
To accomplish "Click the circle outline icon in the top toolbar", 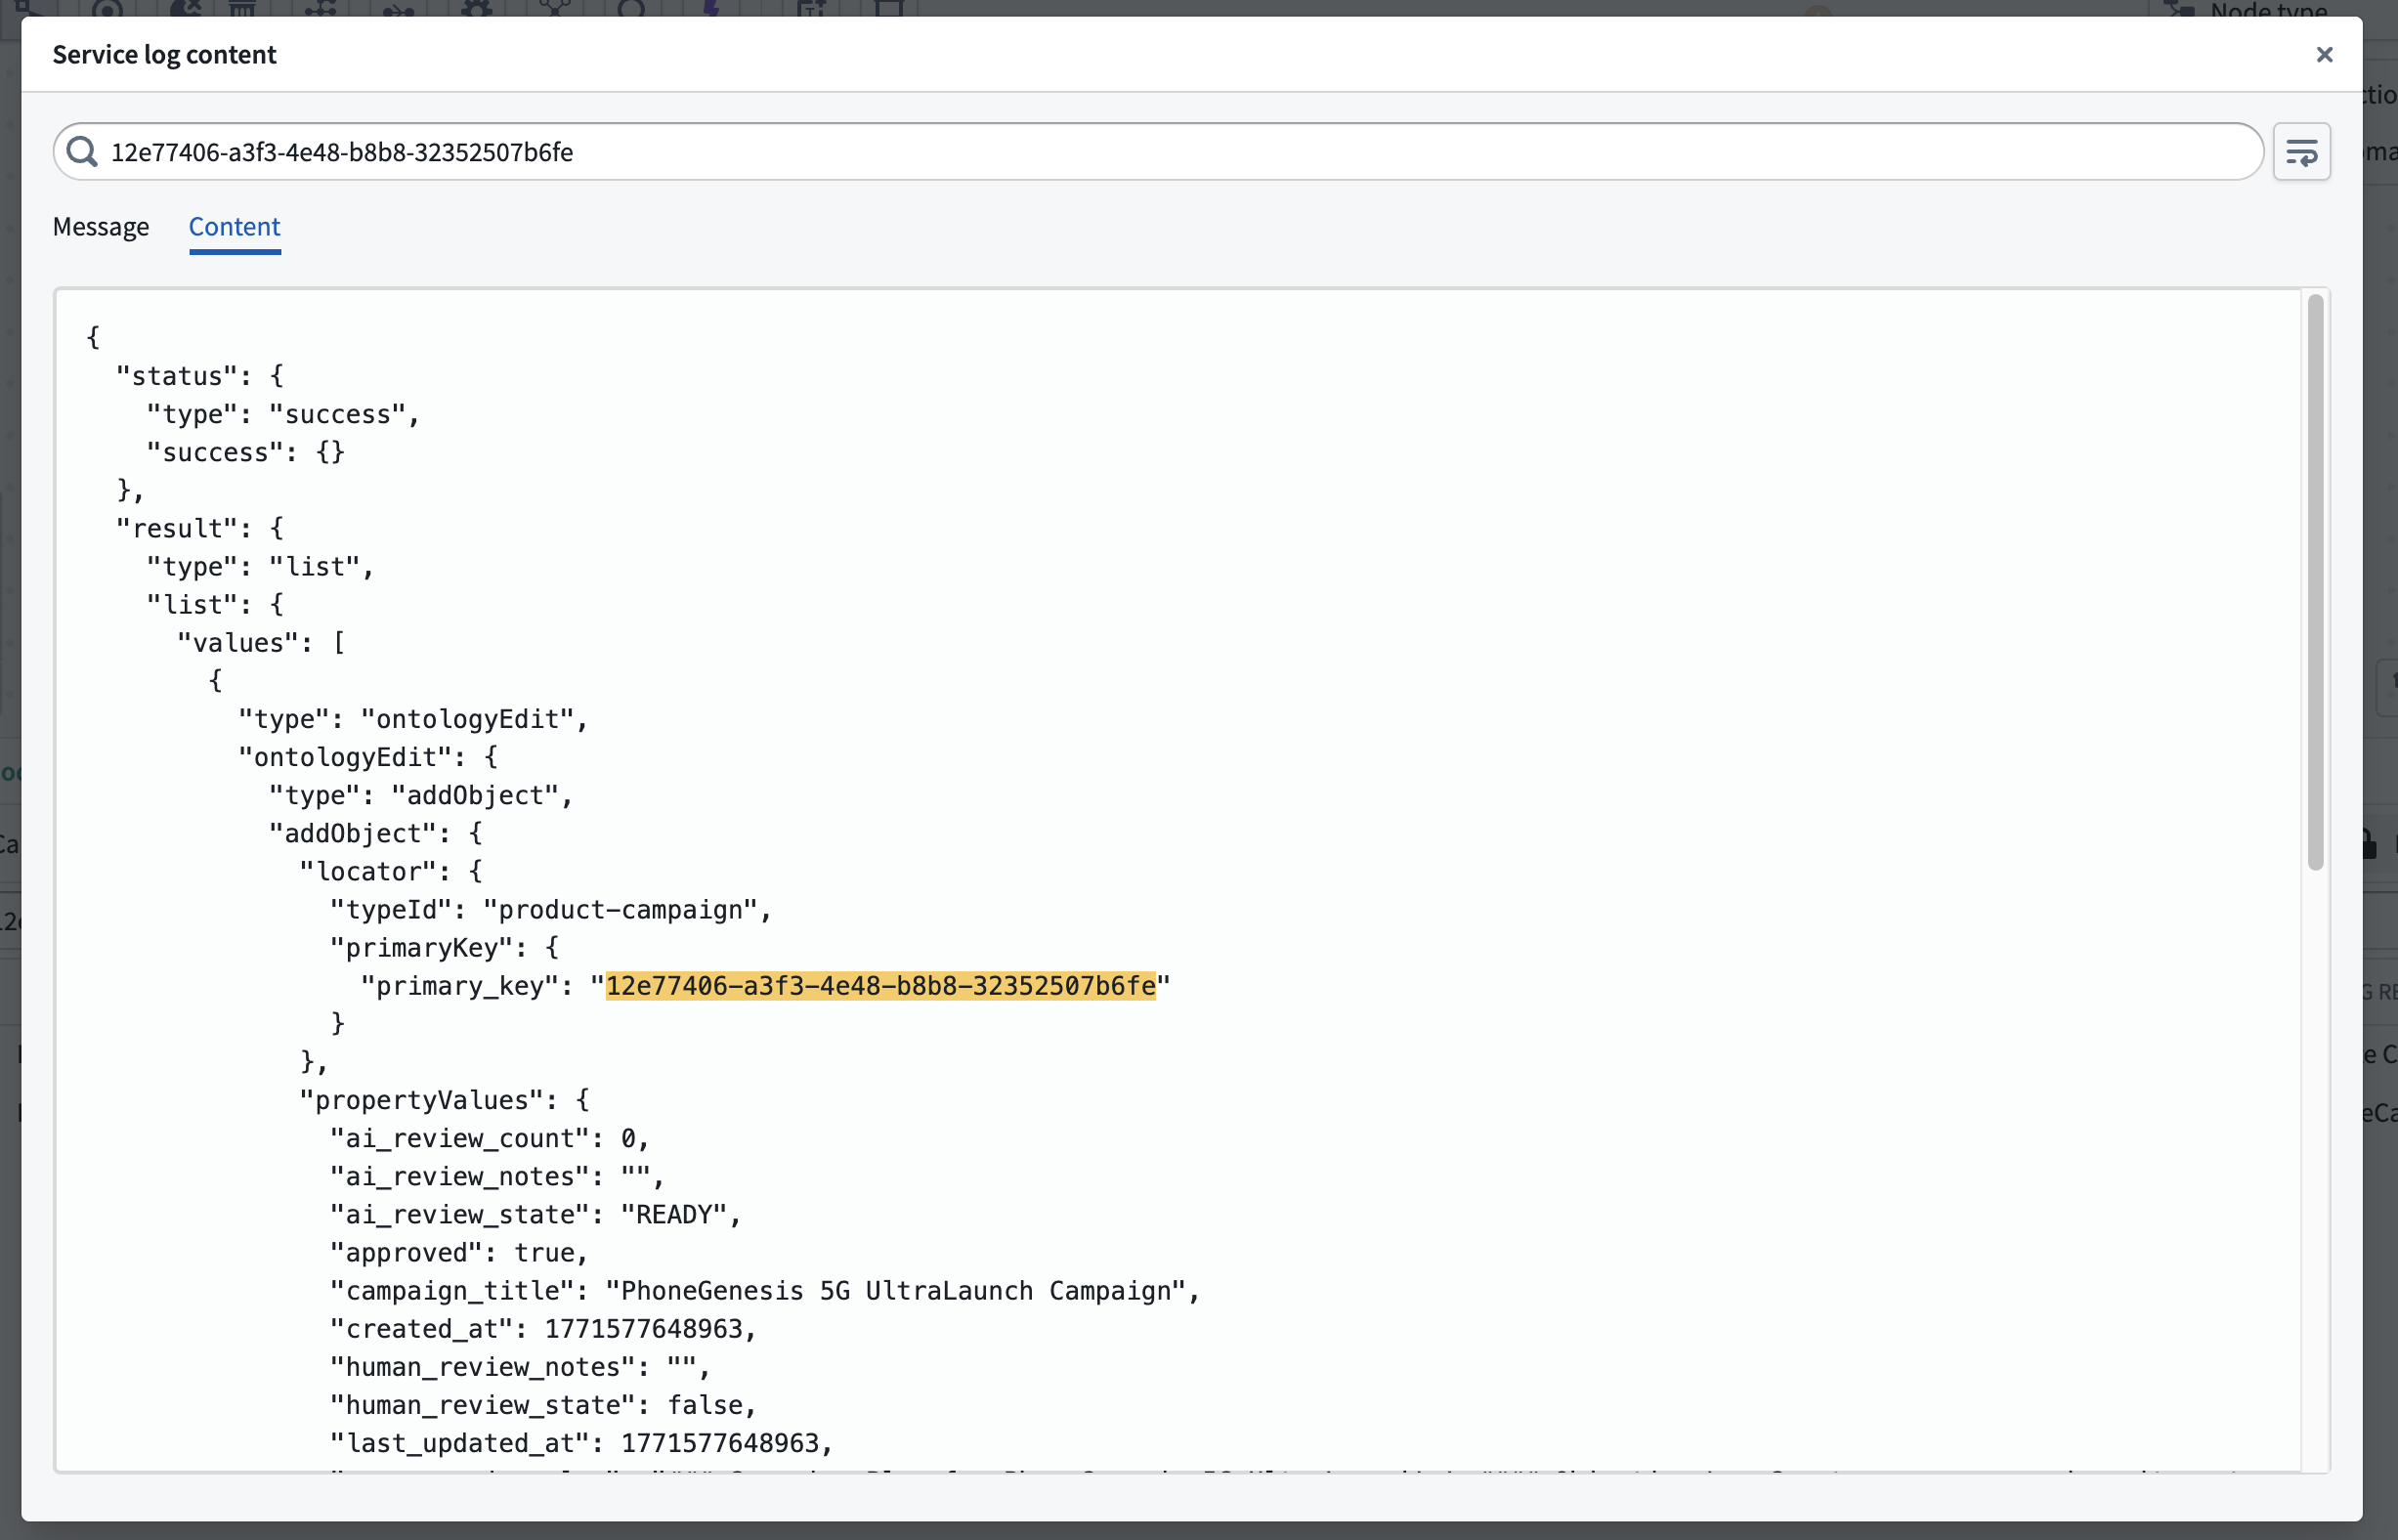I will 632,8.
